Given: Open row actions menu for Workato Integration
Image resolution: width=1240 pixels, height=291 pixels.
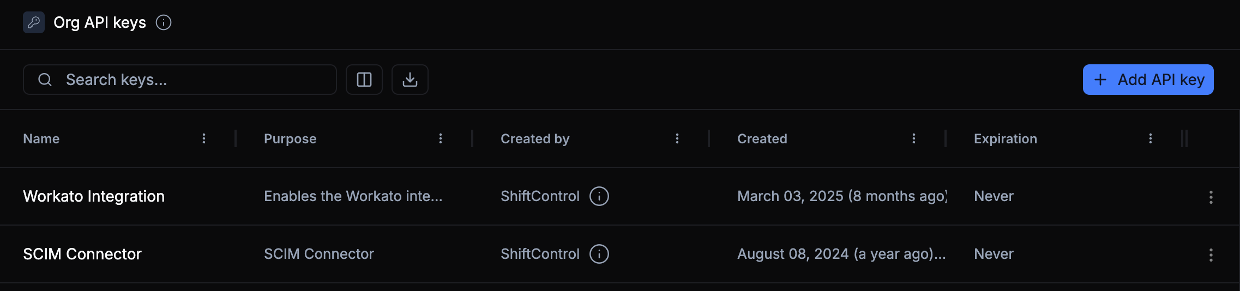Looking at the screenshot, I should [1211, 197].
